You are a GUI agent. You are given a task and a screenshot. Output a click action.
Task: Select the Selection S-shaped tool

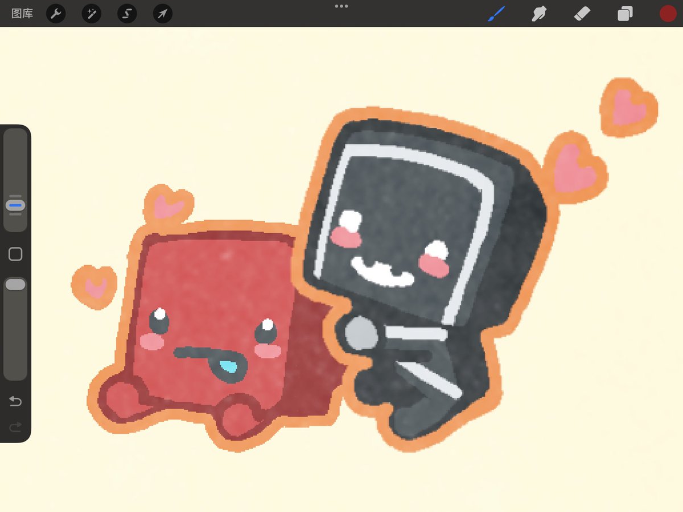coord(127,14)
